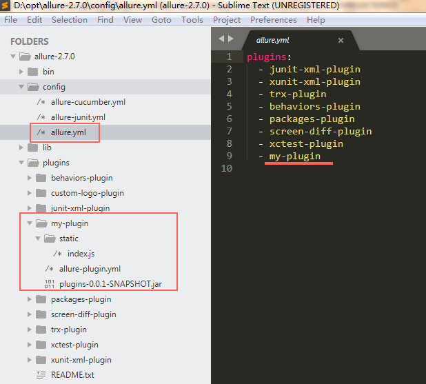This screenshot has width=426, height=384.
Task: Expand the xunit-xml-plugin folder arrow
Action: coord(30,360)
